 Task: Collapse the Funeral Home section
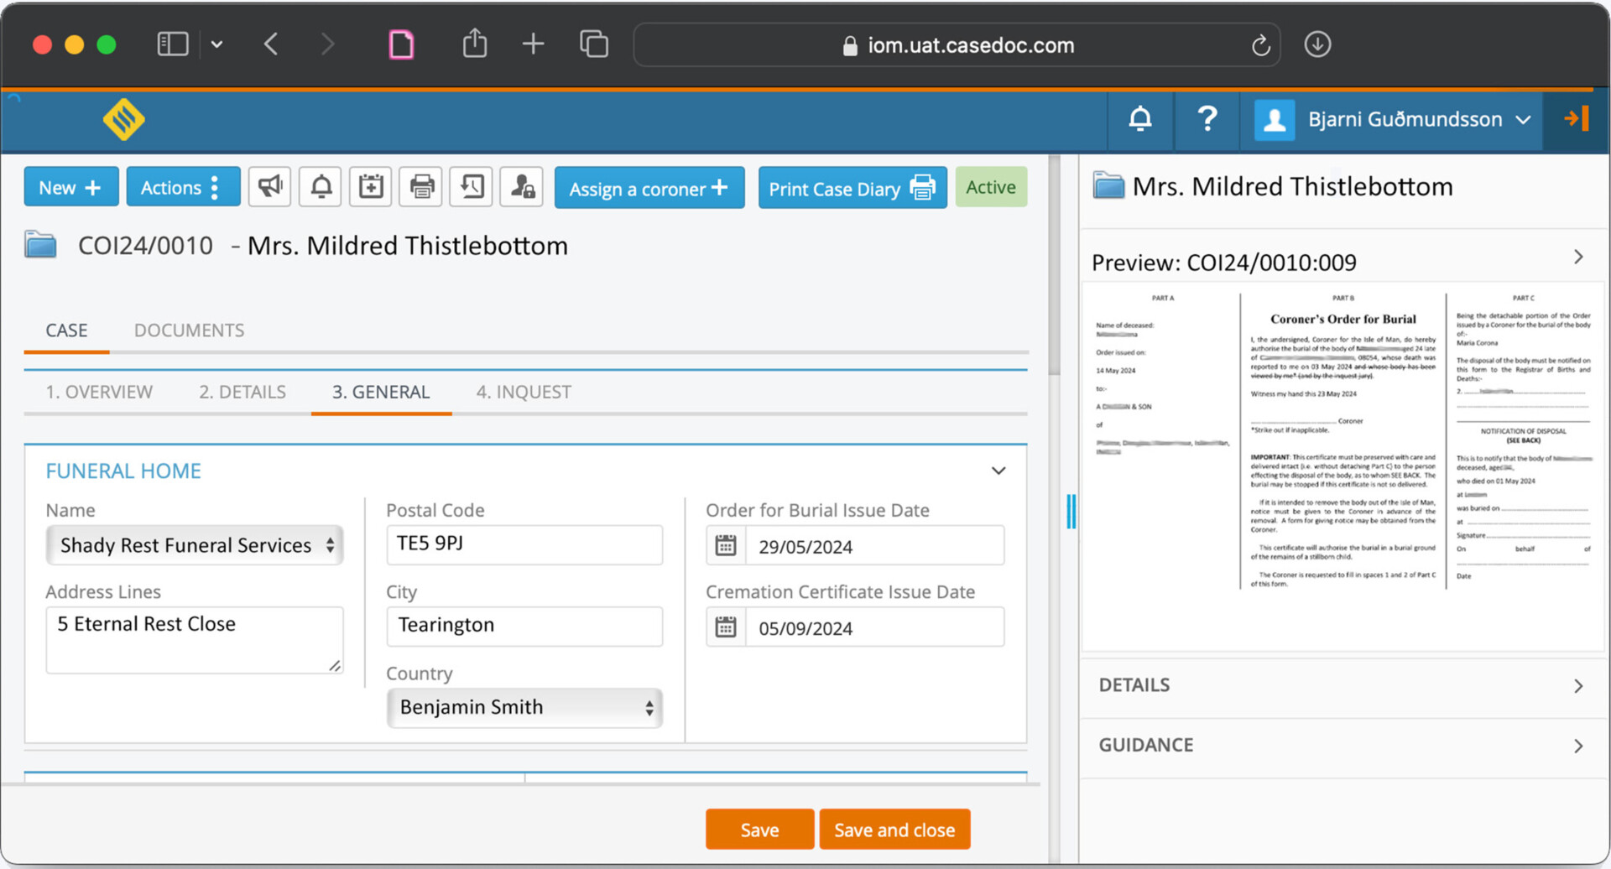pos(998,471)
